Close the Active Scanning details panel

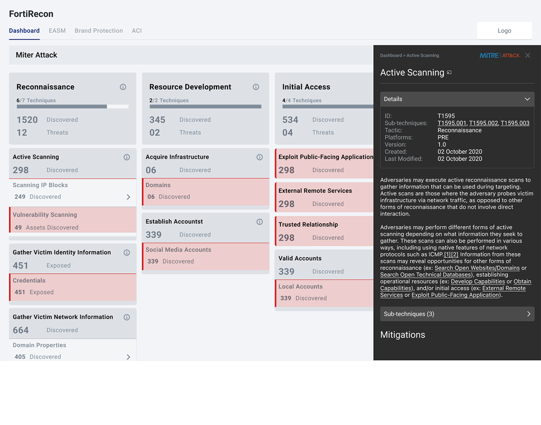coord(527,55)
